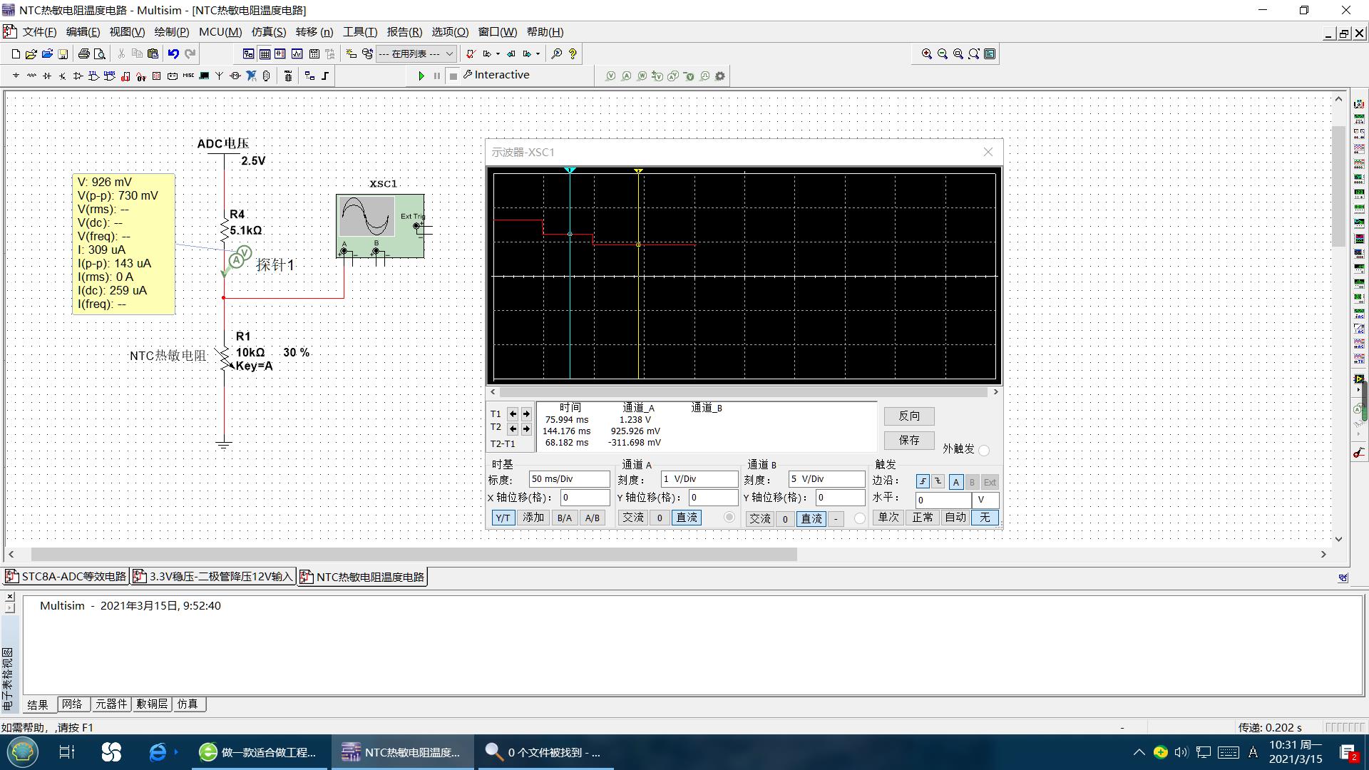Select A/B timebase display mode

[593, 518]
